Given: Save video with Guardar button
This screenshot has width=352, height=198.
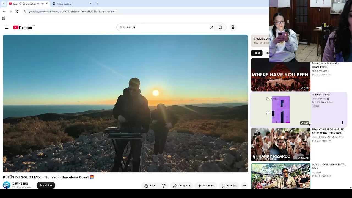Looking at the screenshot, I should (229, 186).
